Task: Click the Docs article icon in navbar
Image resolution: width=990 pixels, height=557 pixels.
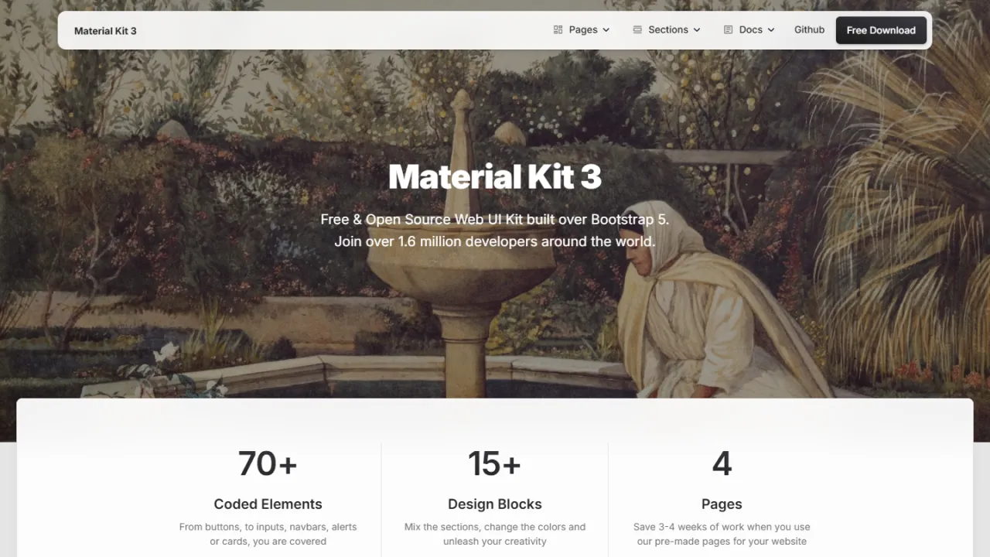Action: (728, 30)
